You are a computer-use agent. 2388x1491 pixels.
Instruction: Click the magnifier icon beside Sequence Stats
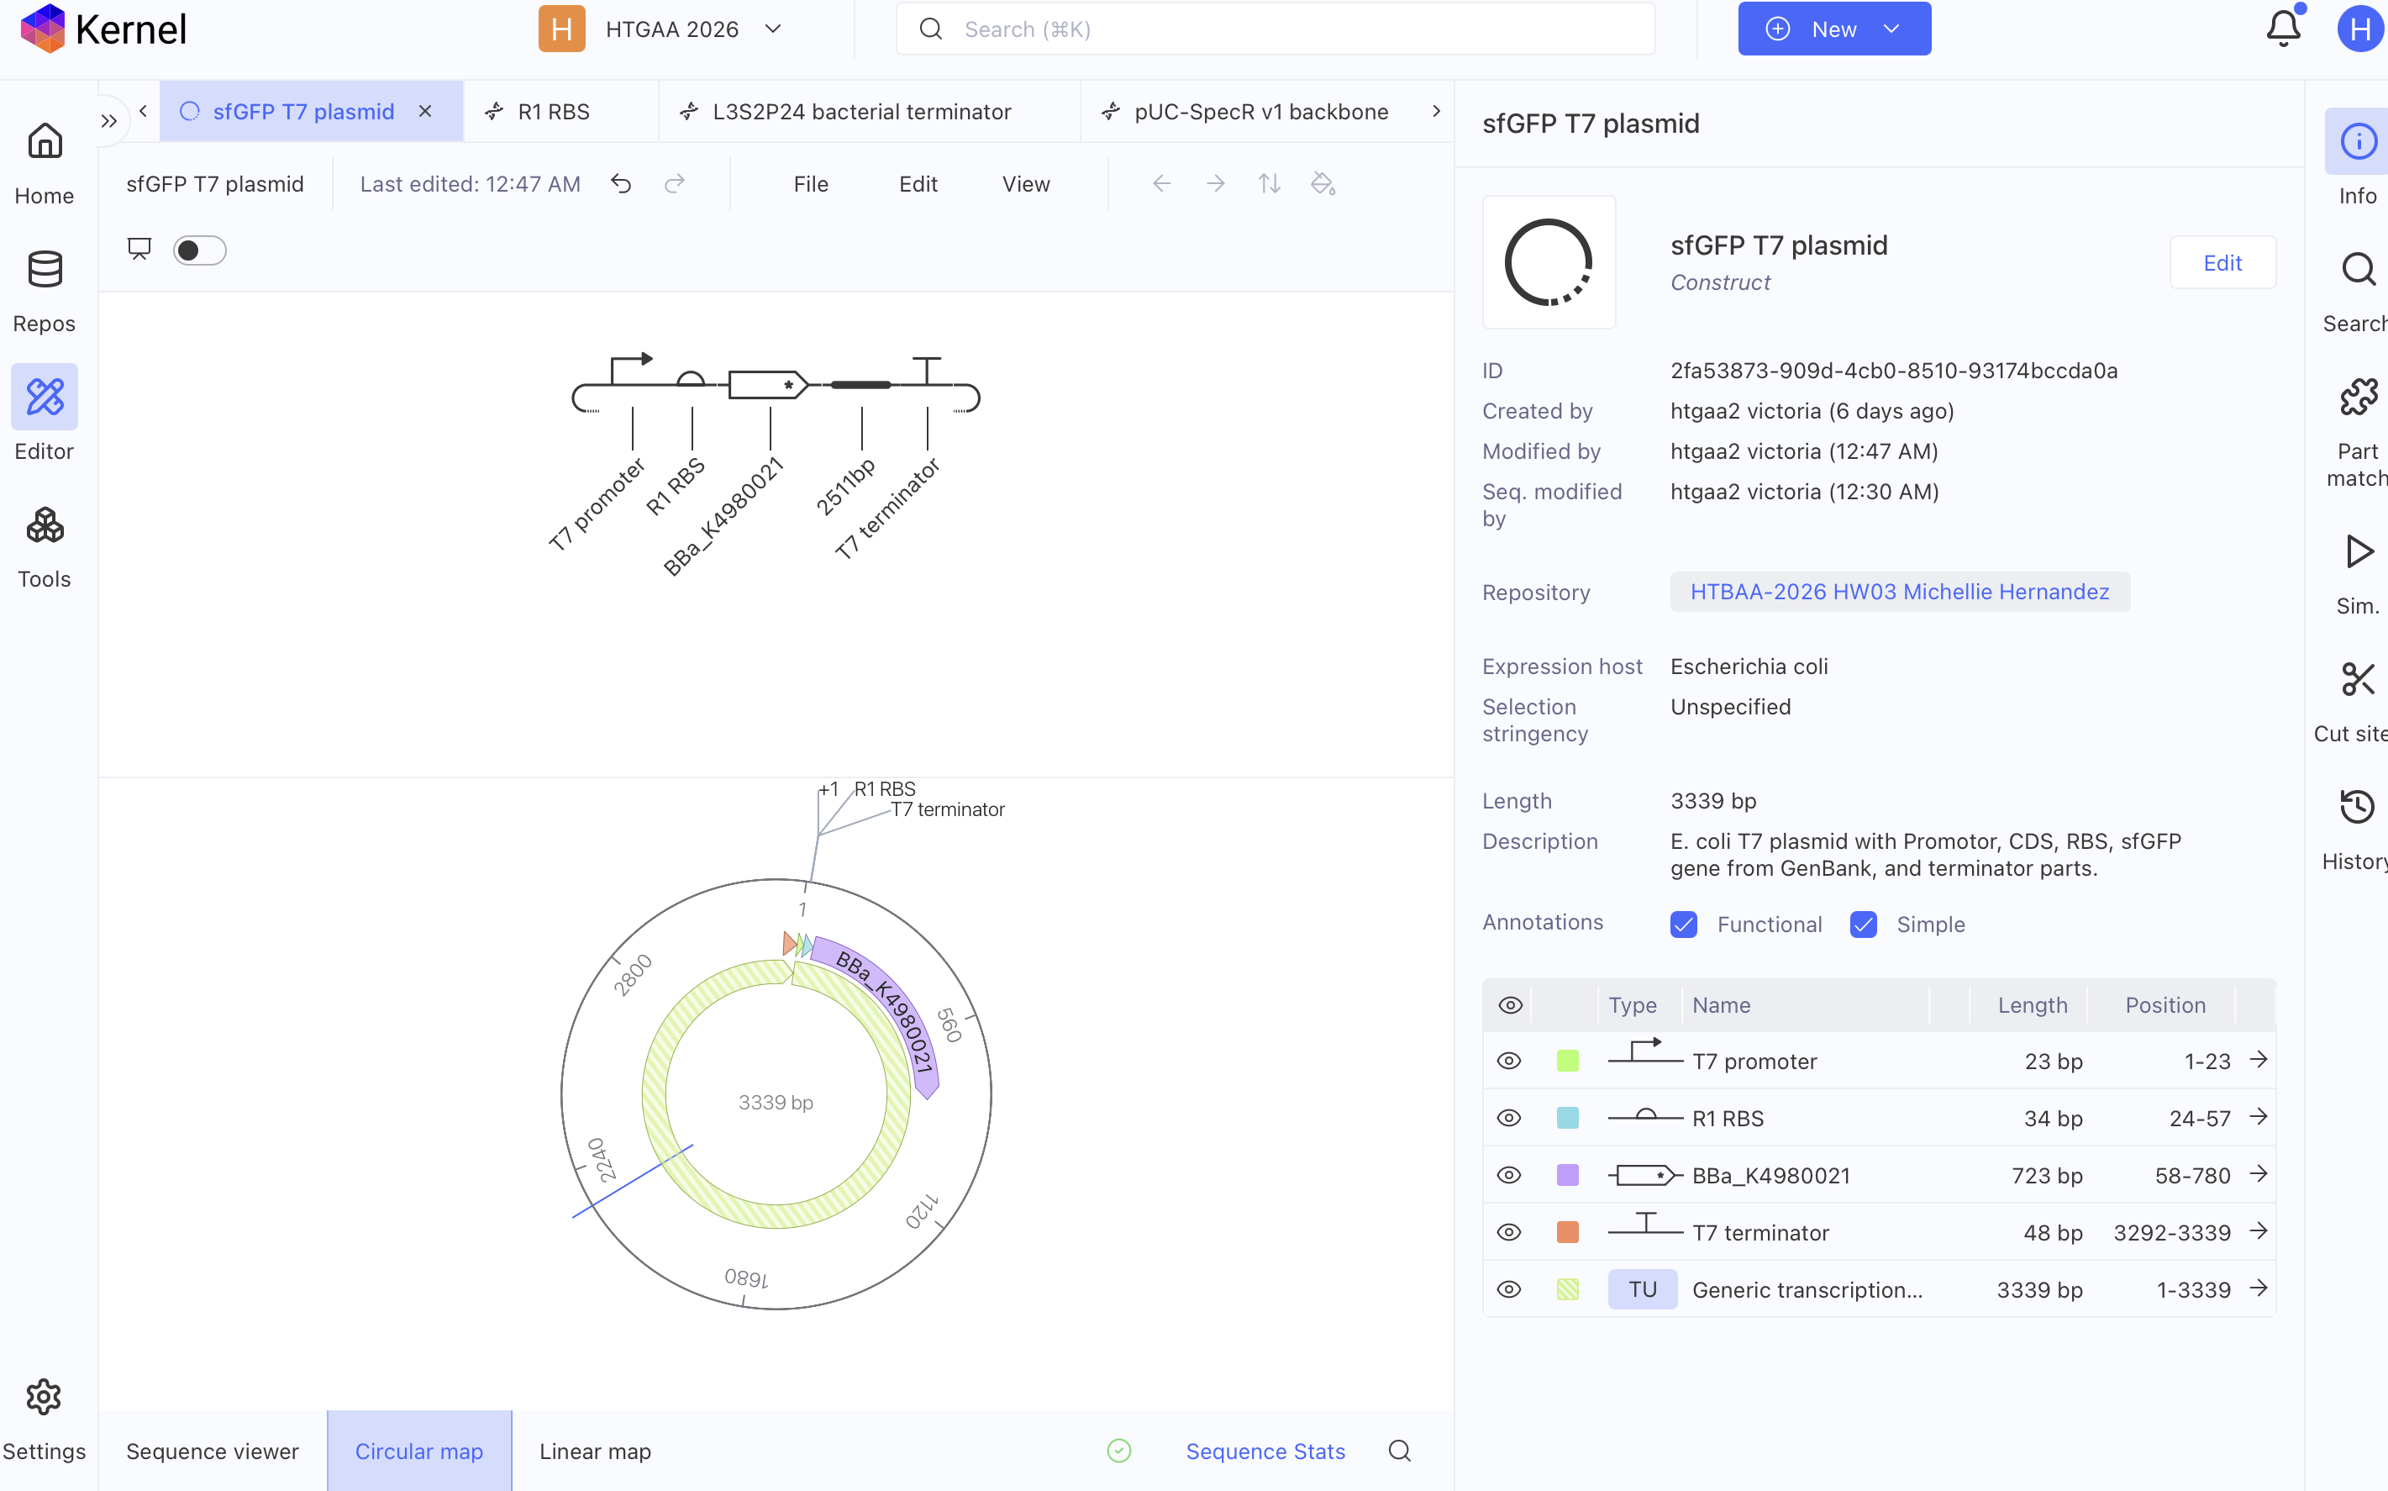point(1400,1451)
